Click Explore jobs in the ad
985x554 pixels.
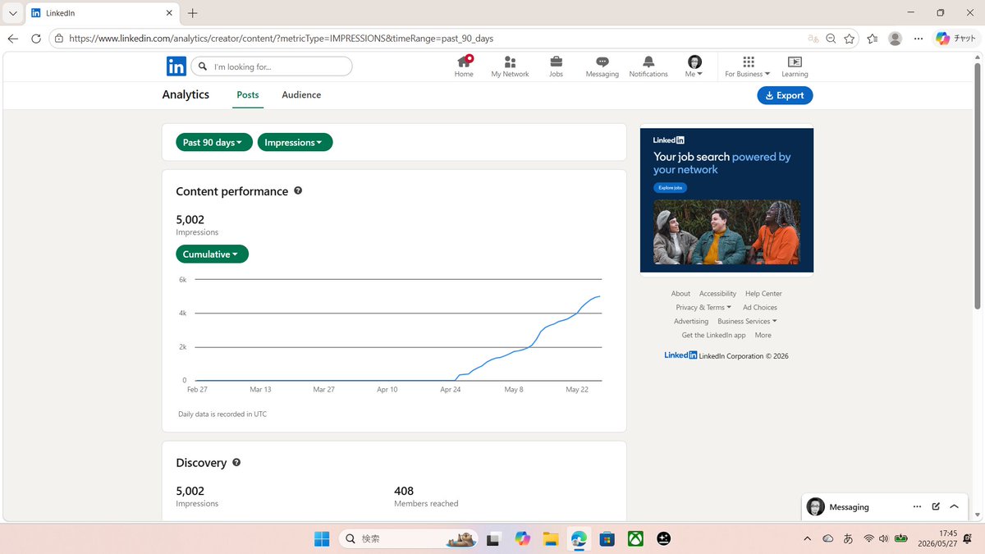pos(671,188)
